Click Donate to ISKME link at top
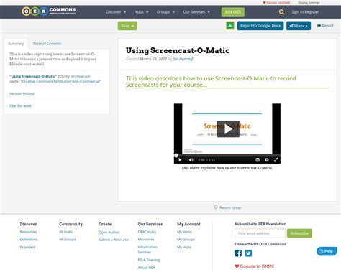This screenshot has height=272, width=341. click(x=276, y=3)
